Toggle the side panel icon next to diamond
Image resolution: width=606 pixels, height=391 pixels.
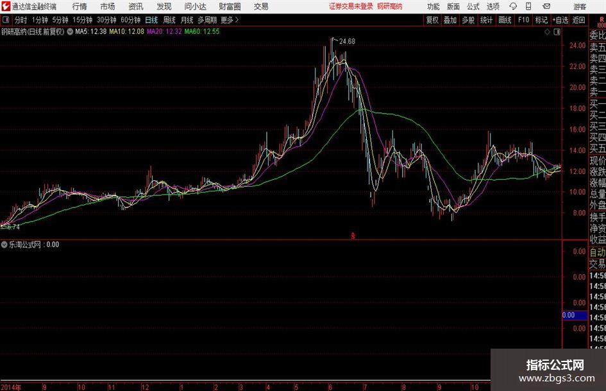(557, 32)
